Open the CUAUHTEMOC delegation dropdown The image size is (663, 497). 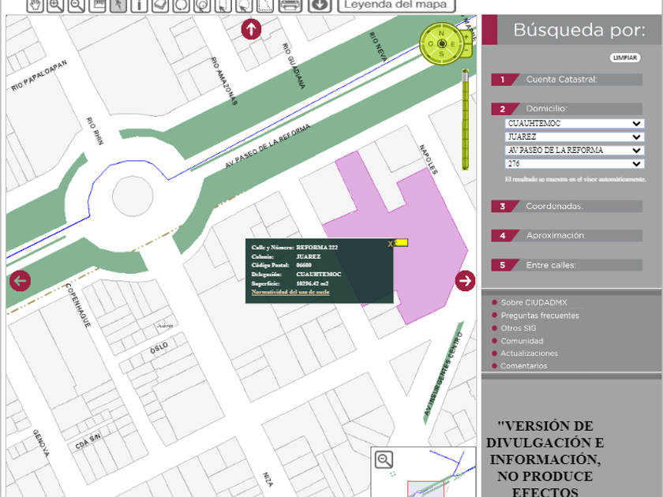point(575,123)
